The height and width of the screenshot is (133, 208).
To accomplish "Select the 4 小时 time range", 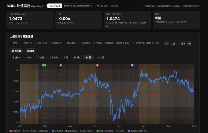I will [41, 57].
